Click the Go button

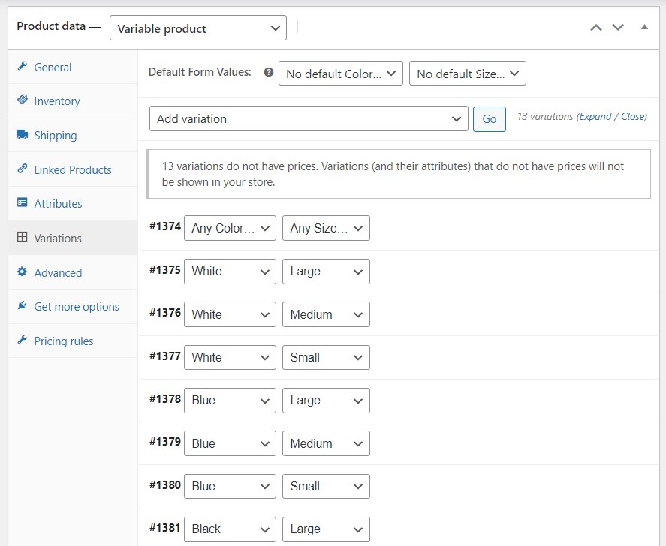(x=490, y=119)
